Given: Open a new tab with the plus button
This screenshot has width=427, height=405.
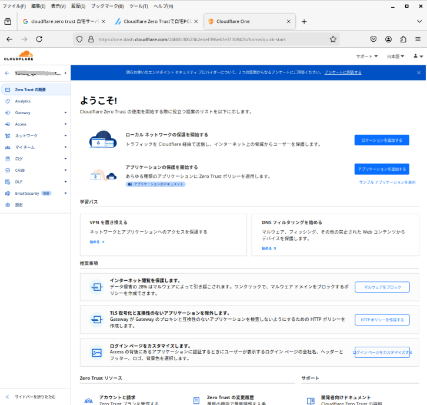Looking at the screenshot, I should point(304,22).
